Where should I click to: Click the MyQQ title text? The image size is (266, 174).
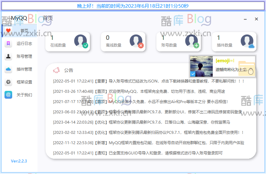click(19, 18)
